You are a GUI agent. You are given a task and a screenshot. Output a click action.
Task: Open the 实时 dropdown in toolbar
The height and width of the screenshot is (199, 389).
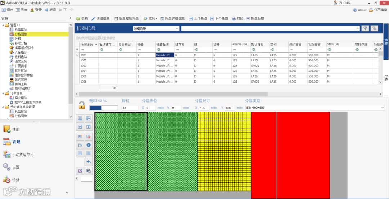coord(151,19)
